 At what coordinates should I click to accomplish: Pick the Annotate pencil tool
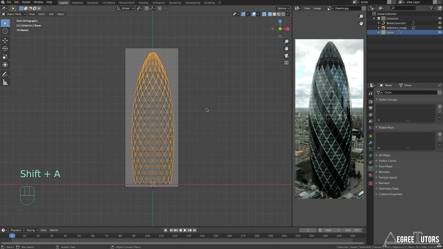click(5, 74)
